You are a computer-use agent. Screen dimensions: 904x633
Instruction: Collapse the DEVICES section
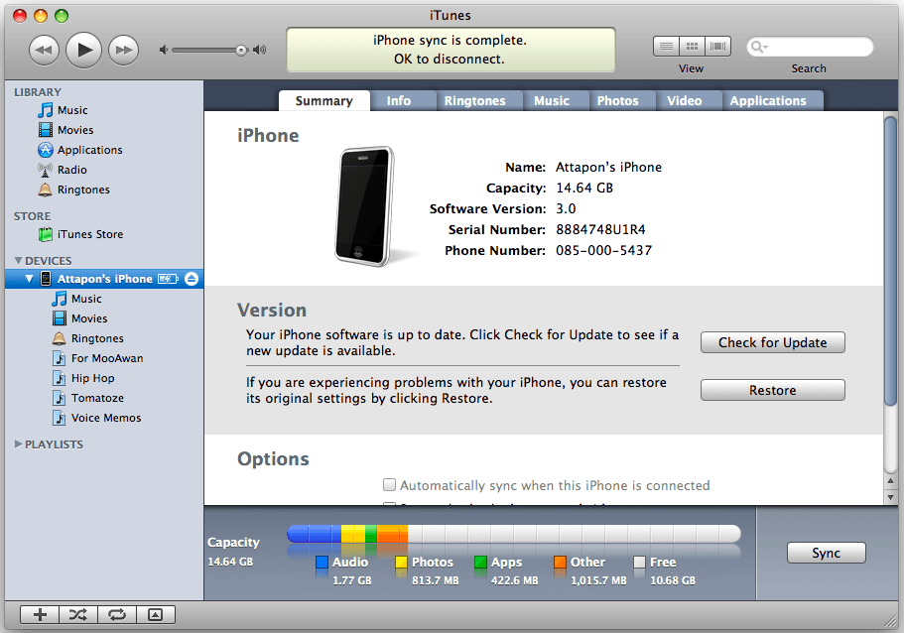point(19,261)
